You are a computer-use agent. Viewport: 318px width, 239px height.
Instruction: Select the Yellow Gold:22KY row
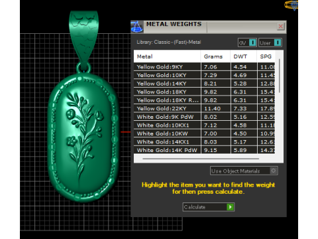(x=205, y=109)
